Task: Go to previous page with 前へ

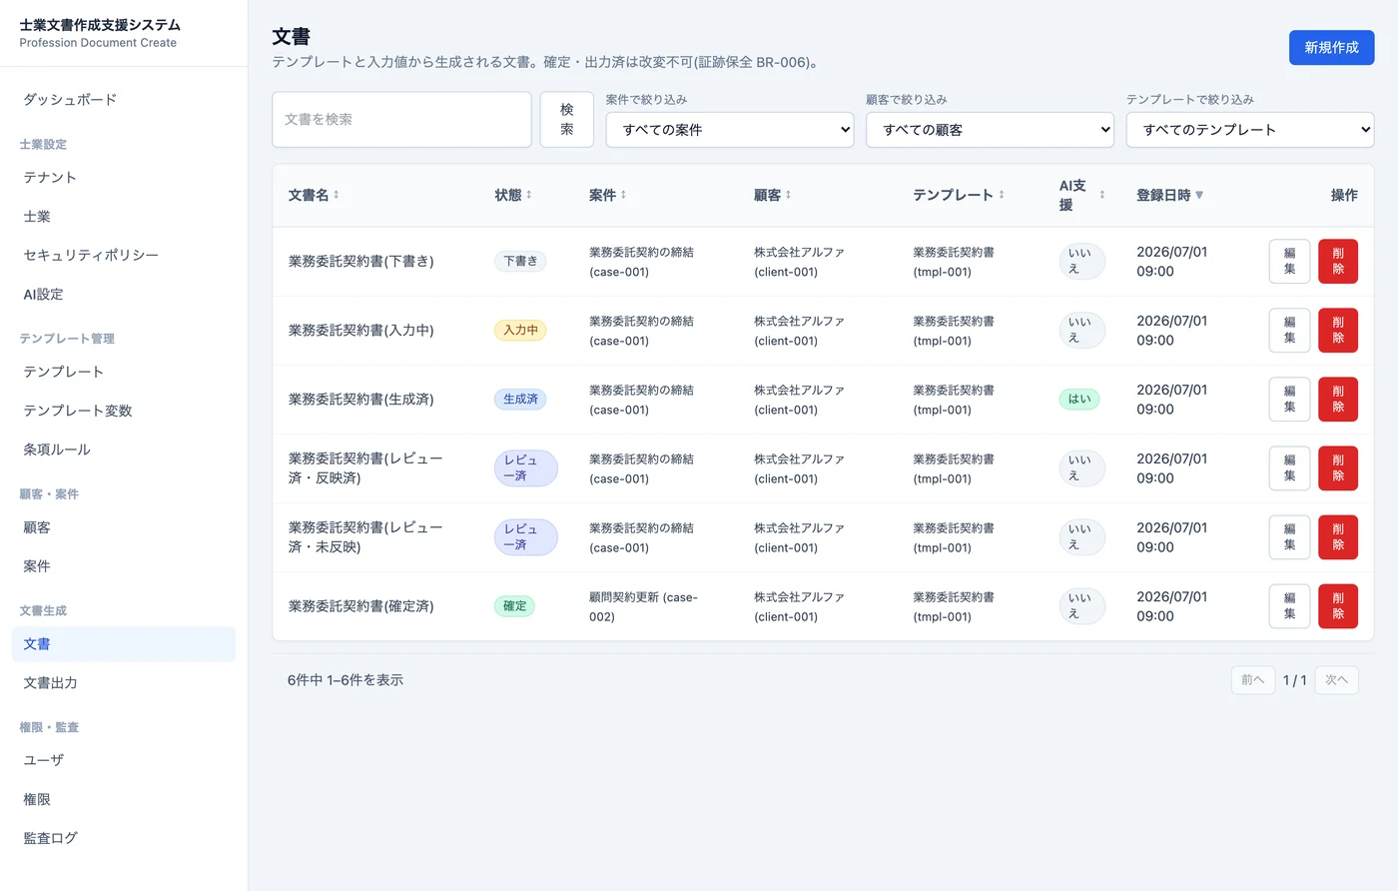Action: pos(1253,680)
